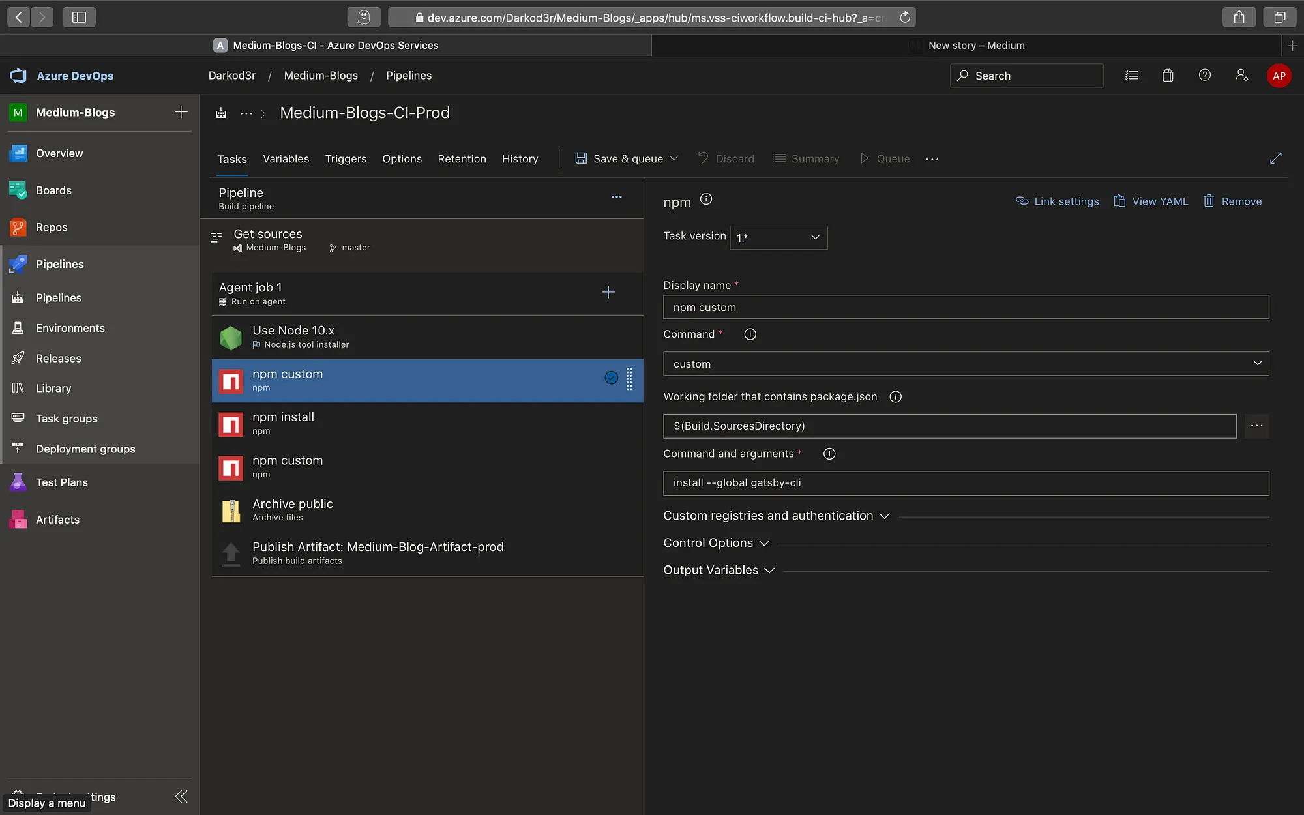
Task: Open Overview in the sidebar
Action: point(59,153)
